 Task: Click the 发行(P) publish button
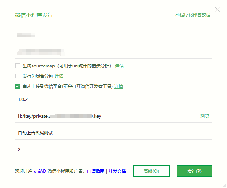coord(194,171)
